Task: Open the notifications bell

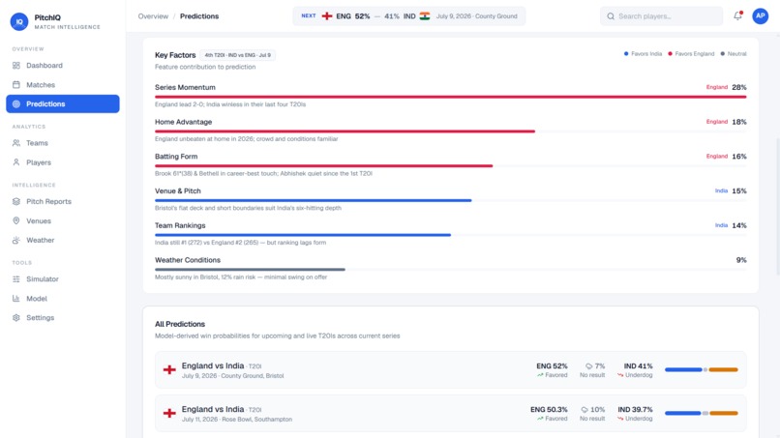Action: [x=737, y=15]
